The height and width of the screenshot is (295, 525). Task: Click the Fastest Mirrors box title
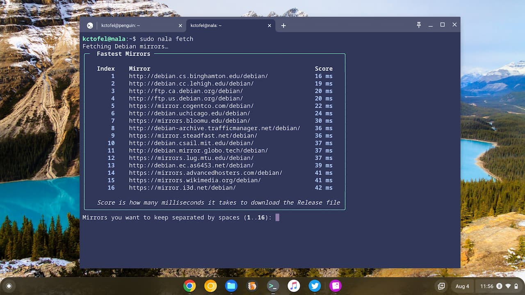coord(123,54)
